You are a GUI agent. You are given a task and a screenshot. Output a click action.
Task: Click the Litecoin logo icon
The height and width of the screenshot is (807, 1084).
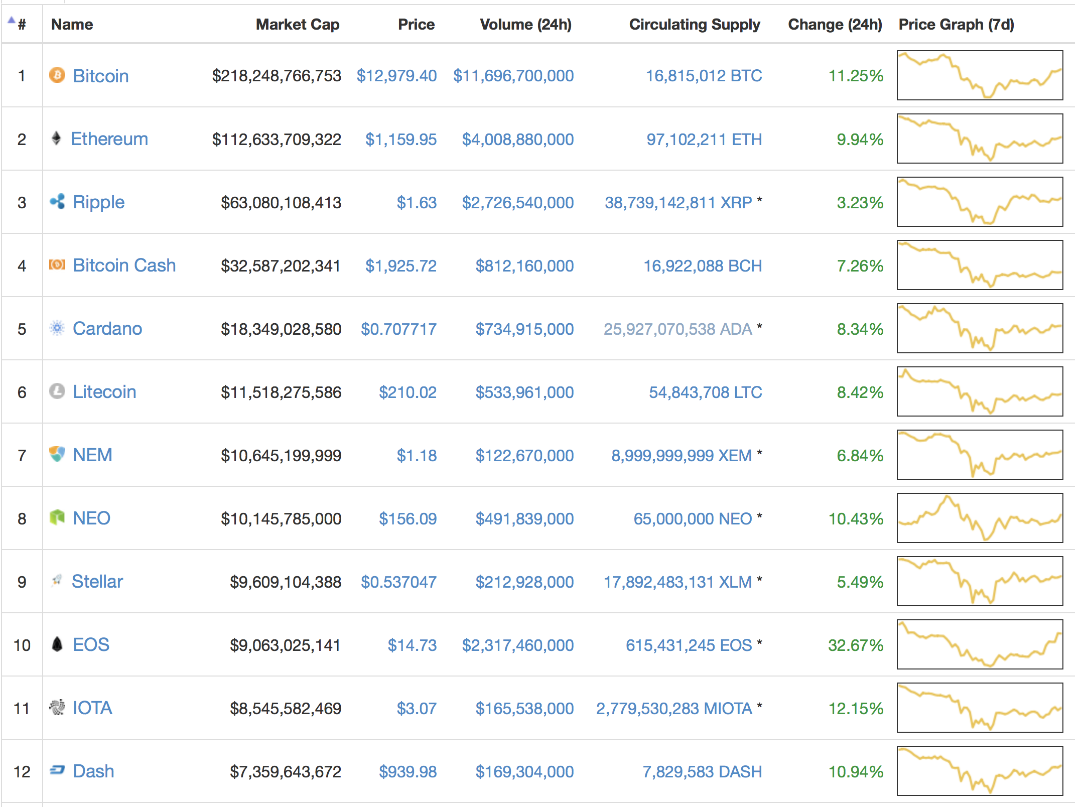pyautogui.click(x=57, y=391)
